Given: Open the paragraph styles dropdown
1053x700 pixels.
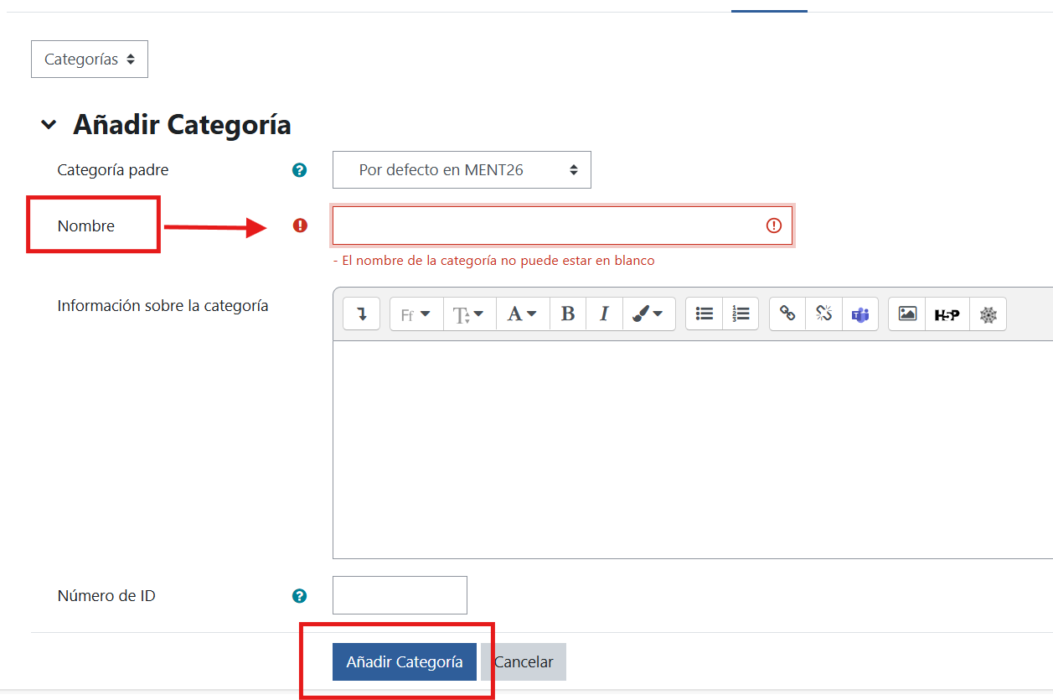Looking at the screenshot, I should tap(523, 314).
